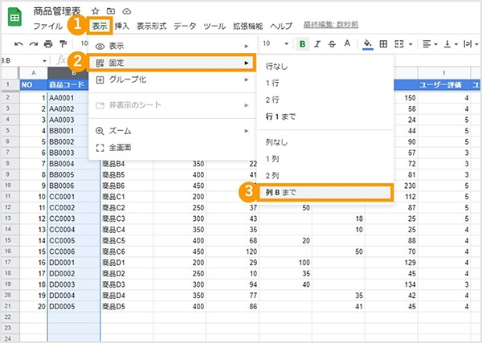Select 列 B まで freeze option
The height and width of the screenshot is (343, 482).
tap(325, 193)
